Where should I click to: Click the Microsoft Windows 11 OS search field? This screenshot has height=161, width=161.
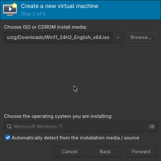click(x=80, y=127)
